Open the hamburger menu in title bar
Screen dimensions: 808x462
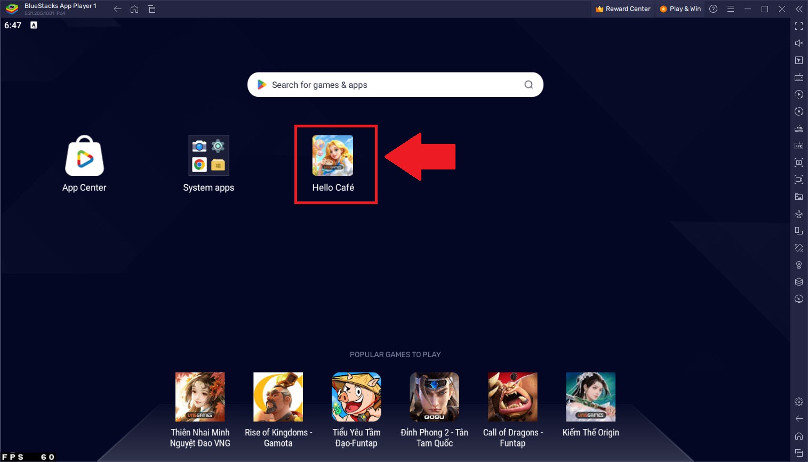coord(731,9)
